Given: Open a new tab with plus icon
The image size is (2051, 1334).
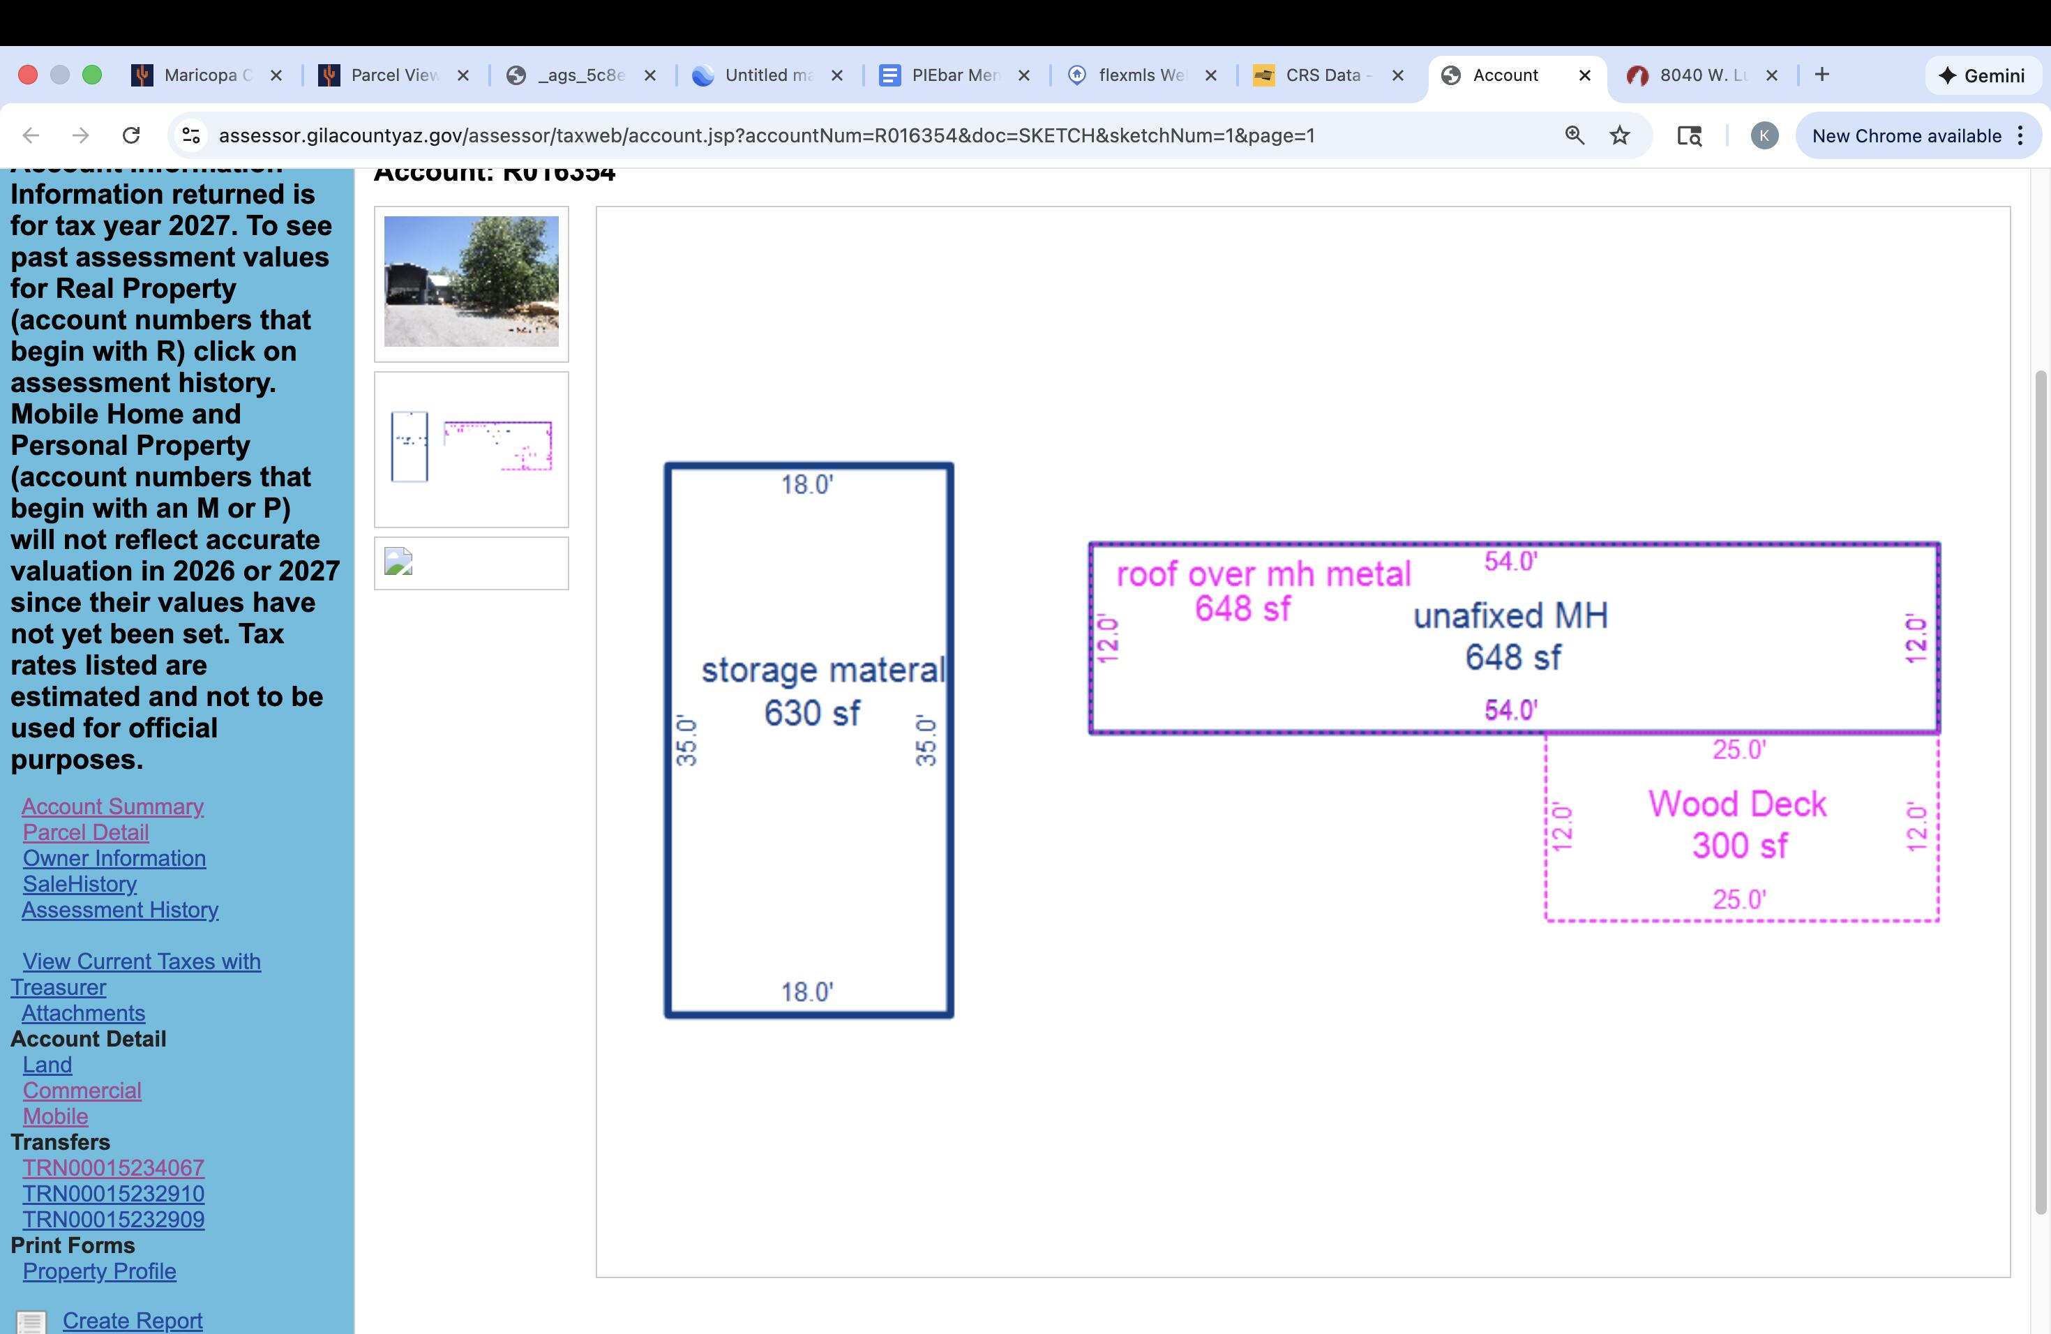Looking at the screenshot, I should pos(1821,75).
